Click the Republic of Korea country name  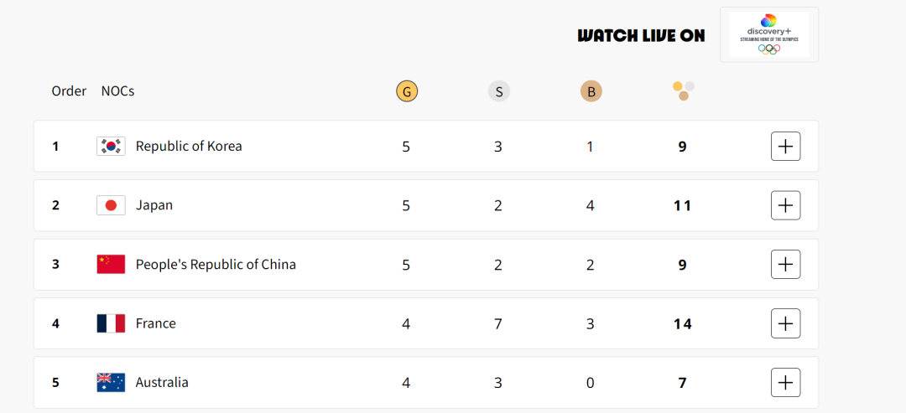click(x=189, y=147)
